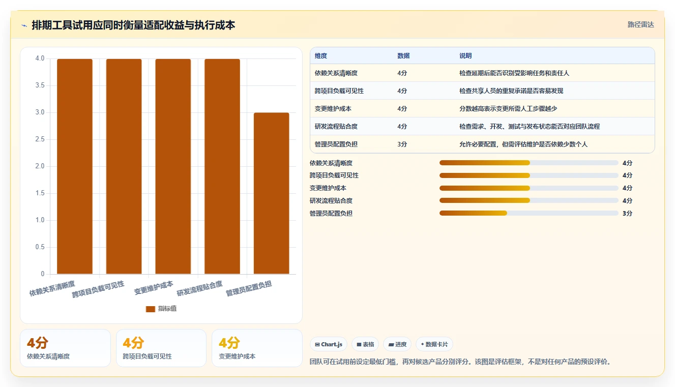Click the 说明 column header
Viewport: 675px width, 387px height.
[x=465, y=56]
